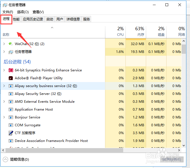Expand Alipay security business service entry

[4, 86]
